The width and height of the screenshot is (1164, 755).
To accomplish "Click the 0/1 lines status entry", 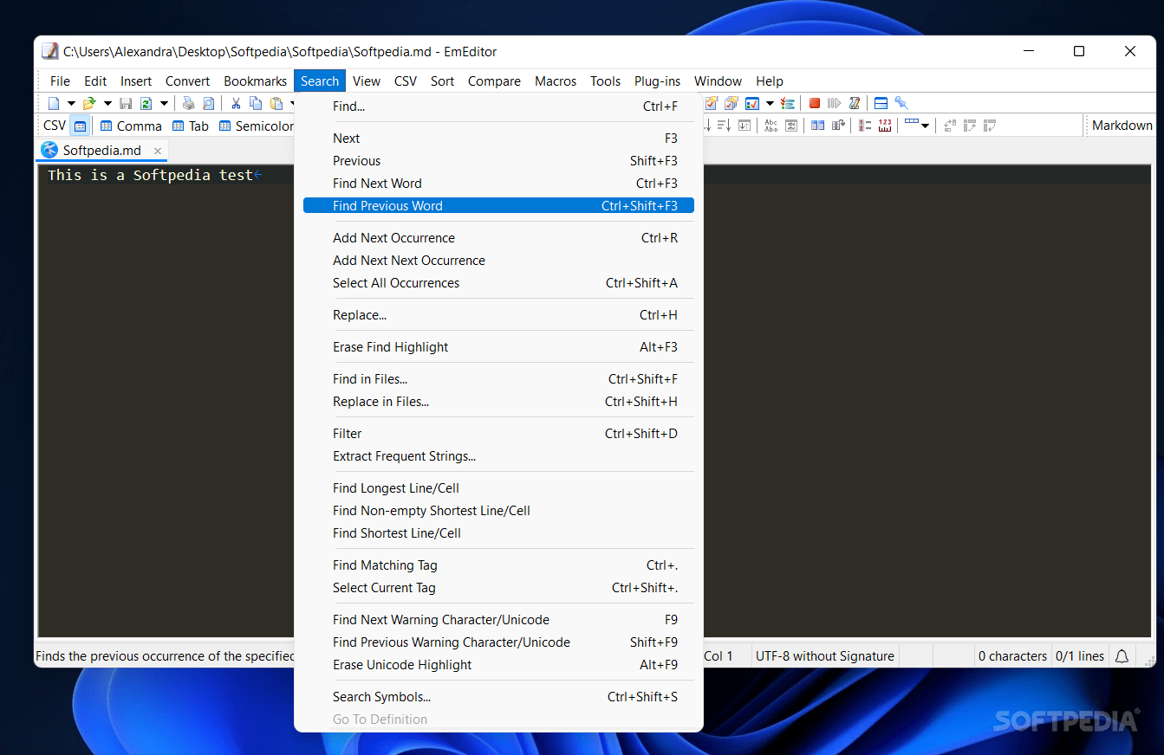I will (x=1080, y=656).
